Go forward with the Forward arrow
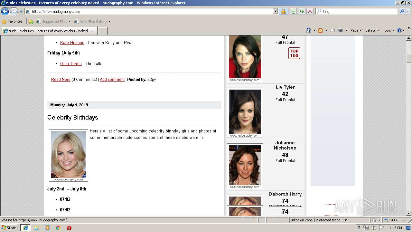 pyautogui.click(x=14, y=12)
